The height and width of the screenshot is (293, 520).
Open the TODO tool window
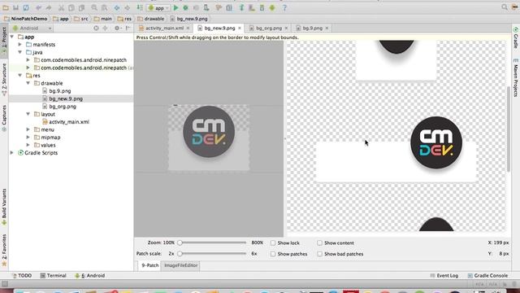tap(22, 276)
